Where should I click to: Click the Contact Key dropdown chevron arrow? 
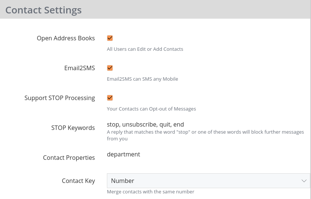304,181
